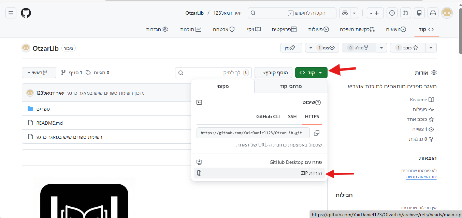Click the Go to file search field
The height and width of the screenshot is (218, 462).
212,73
